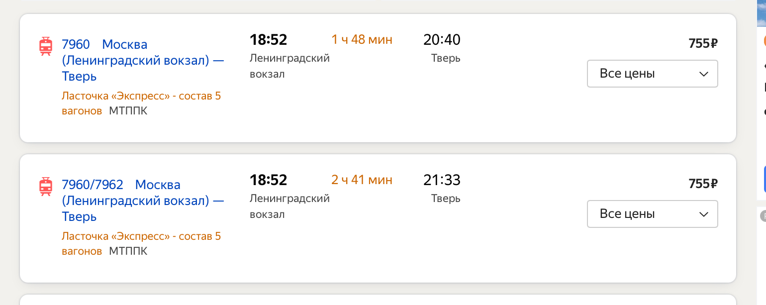
Task: Click the 21:33 arrival time
Action: coord(442,180)
